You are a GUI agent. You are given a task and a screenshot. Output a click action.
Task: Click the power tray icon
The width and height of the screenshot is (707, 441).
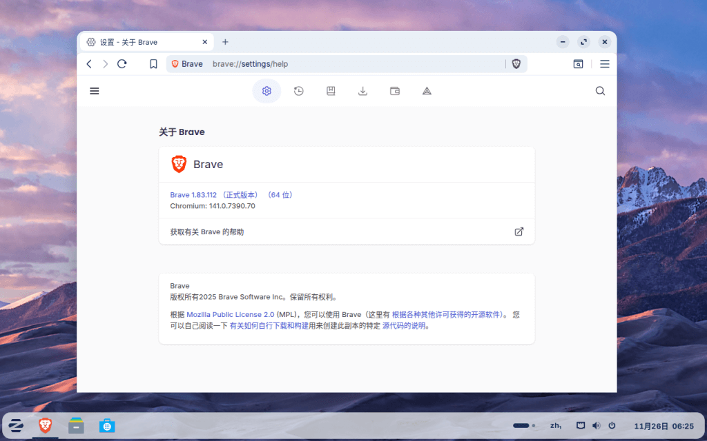(612, 425)
